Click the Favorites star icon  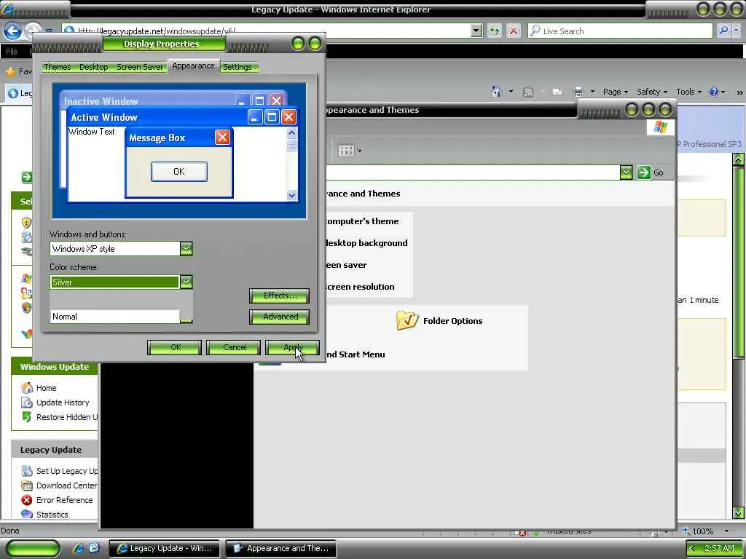click(10, 72)
